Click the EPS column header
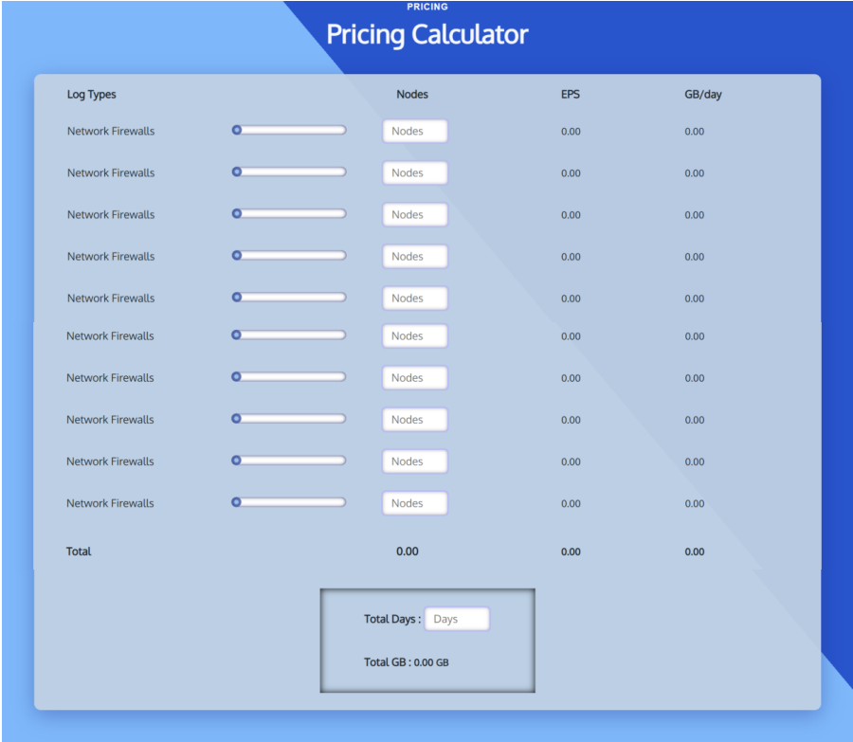853x742 pixels. coord(570,94)
